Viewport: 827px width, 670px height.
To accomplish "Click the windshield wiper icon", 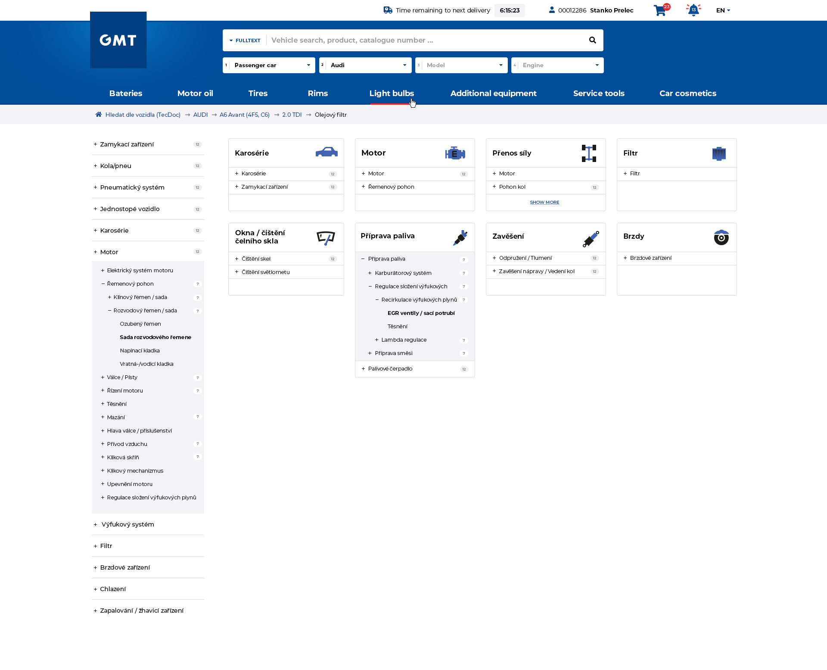I will pos(326,238).
